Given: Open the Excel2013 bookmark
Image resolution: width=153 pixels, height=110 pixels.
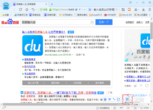Looking at the screenshot, I should [x=95, y=15].
